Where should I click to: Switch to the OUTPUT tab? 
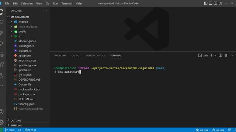76,55
